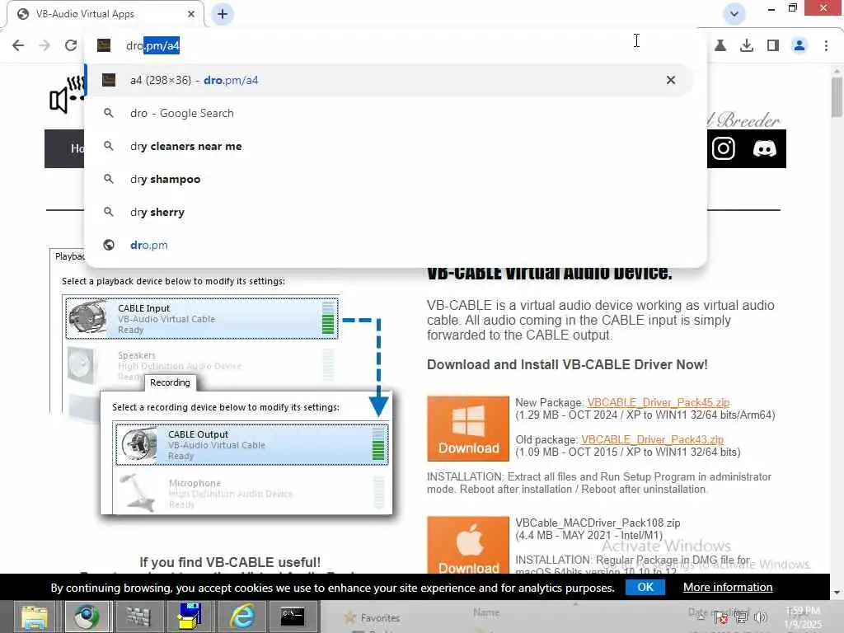Open the taskbar app beside Chrome

138,617
